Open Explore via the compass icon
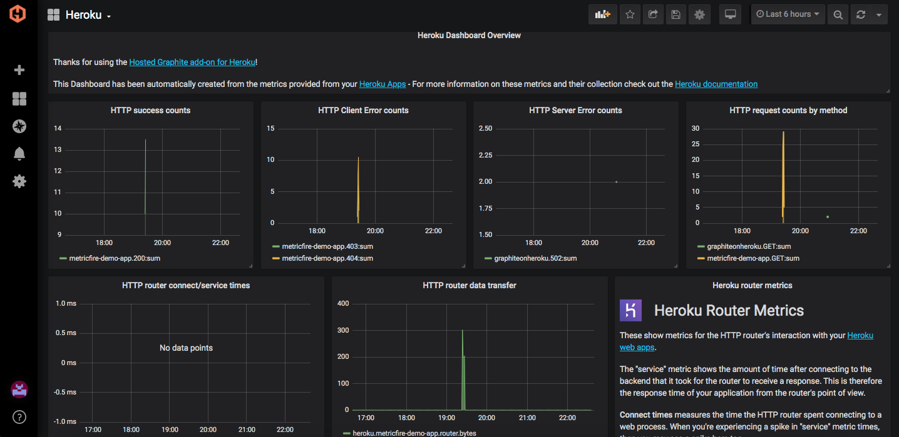This screenshot has height=437, width=899. 19,126
